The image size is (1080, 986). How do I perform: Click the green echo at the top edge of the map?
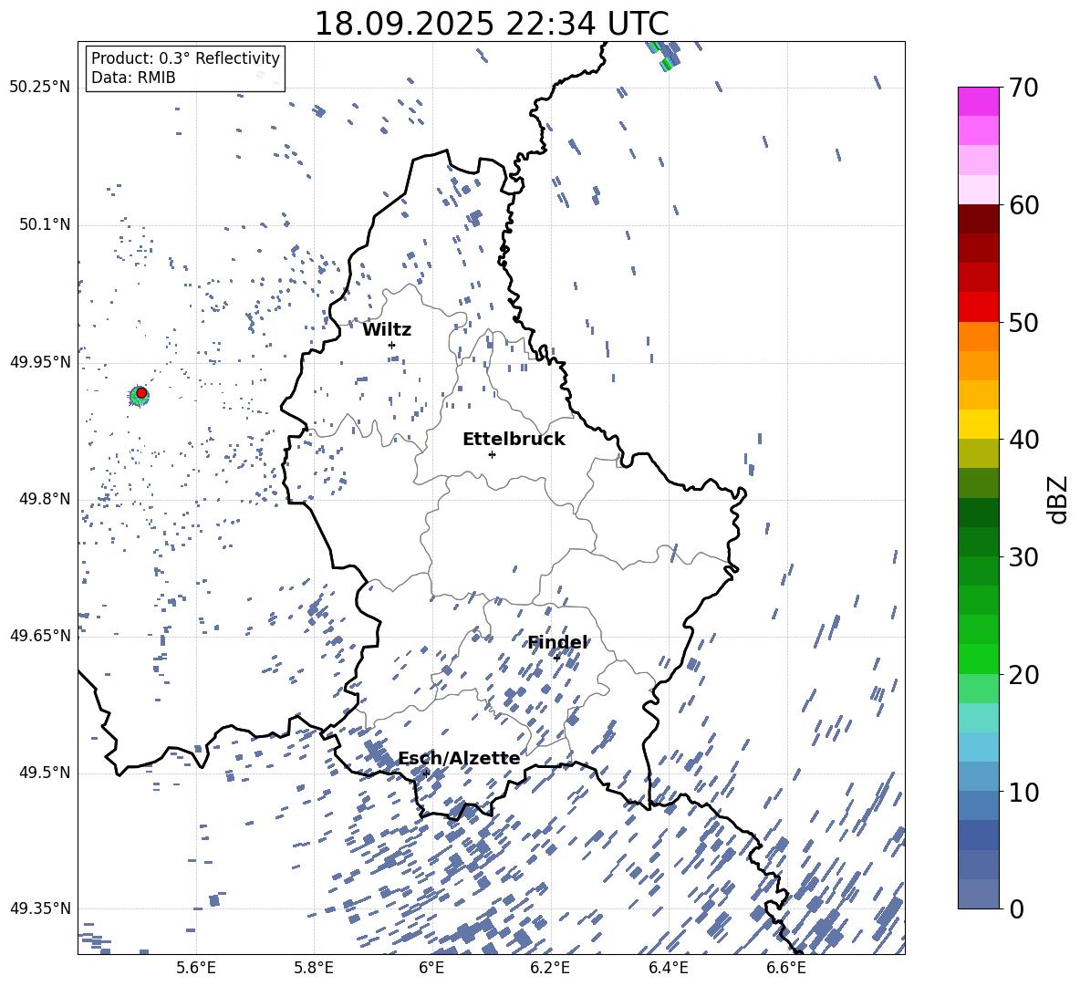(x=666, y=64)
